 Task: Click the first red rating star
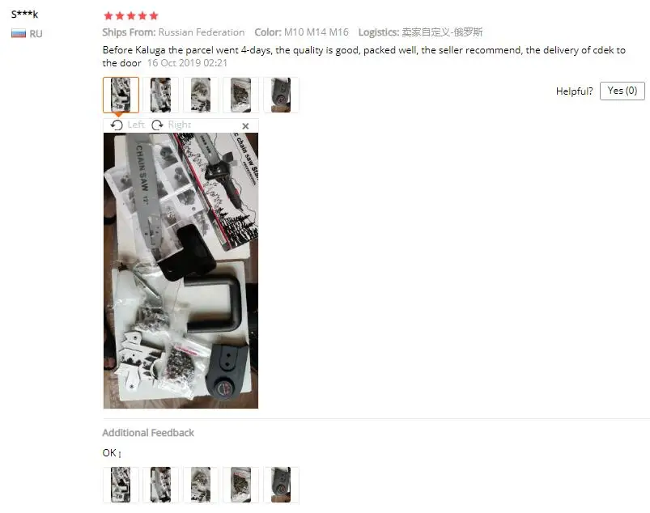click(x=108, y=15)
